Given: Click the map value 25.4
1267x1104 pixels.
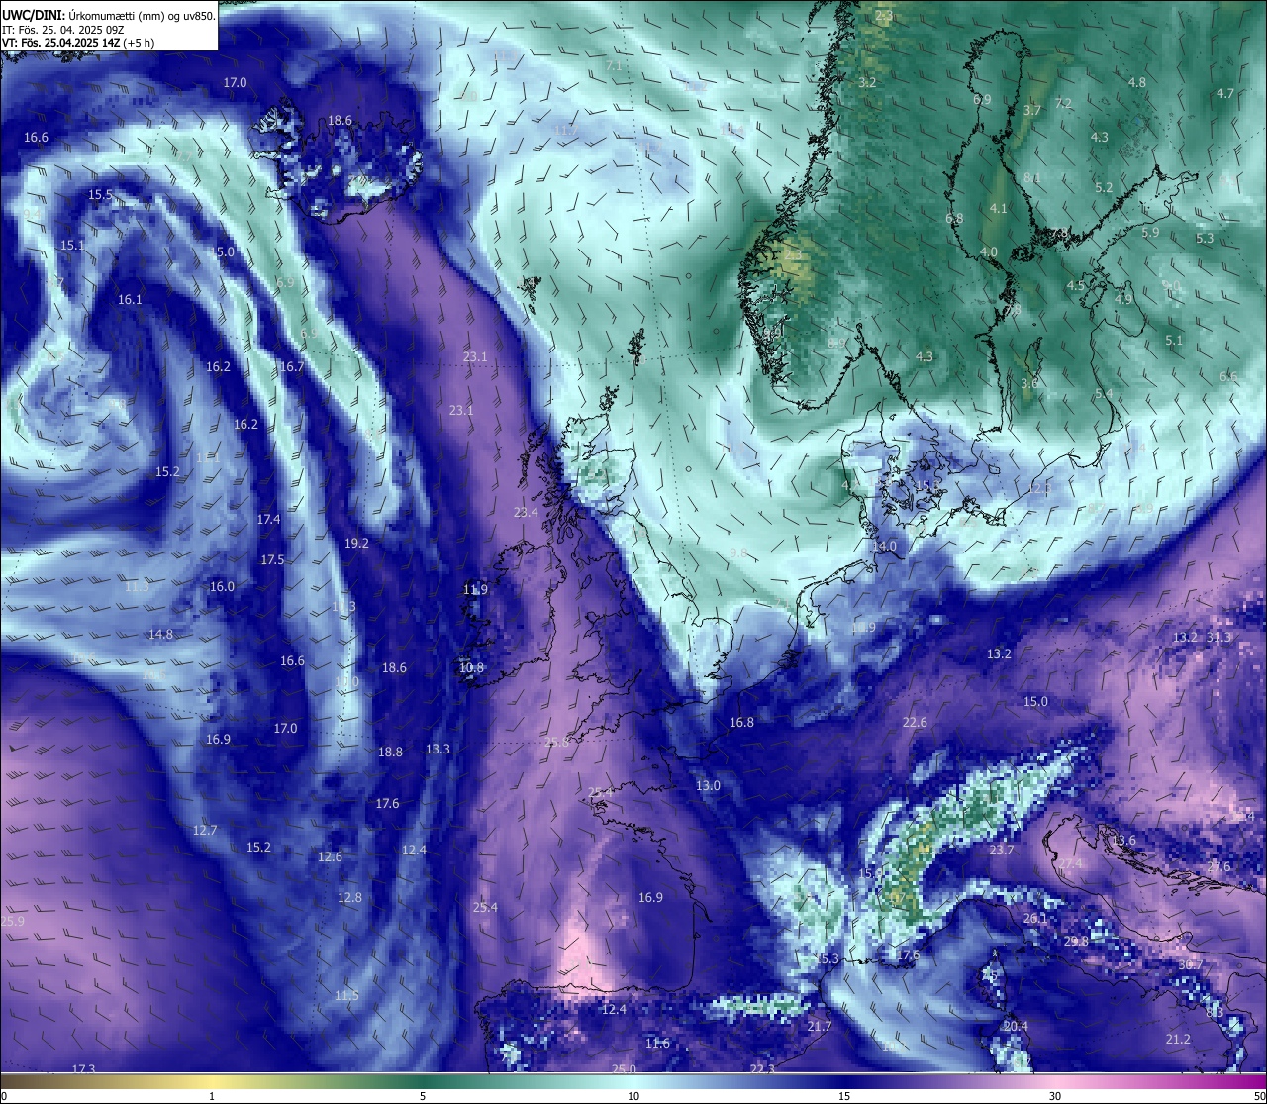Looking at the screenshot, I should [485, 908].
